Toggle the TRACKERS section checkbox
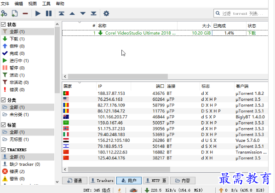The height and width of the screenshot is (193, 275). pos(3,150)
